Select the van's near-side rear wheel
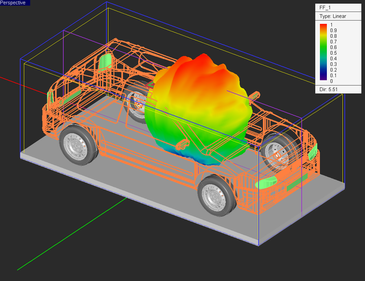Screen dimensions: 365x281 (78, 145)
